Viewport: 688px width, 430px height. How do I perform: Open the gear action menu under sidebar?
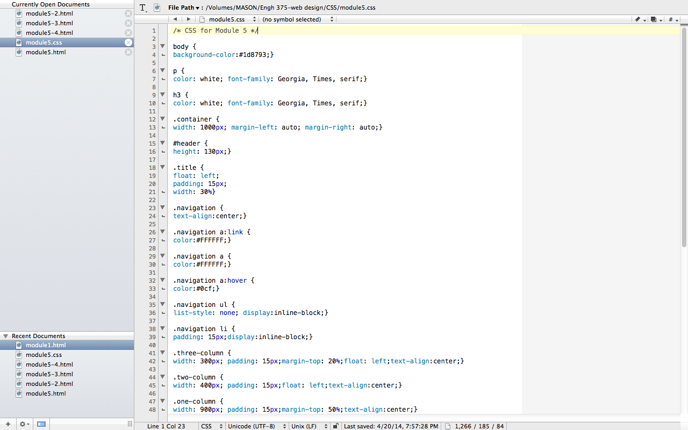click(24, 424)
